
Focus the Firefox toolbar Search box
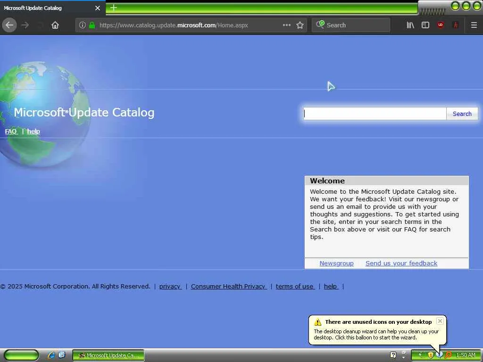click(x=351, y=25)
